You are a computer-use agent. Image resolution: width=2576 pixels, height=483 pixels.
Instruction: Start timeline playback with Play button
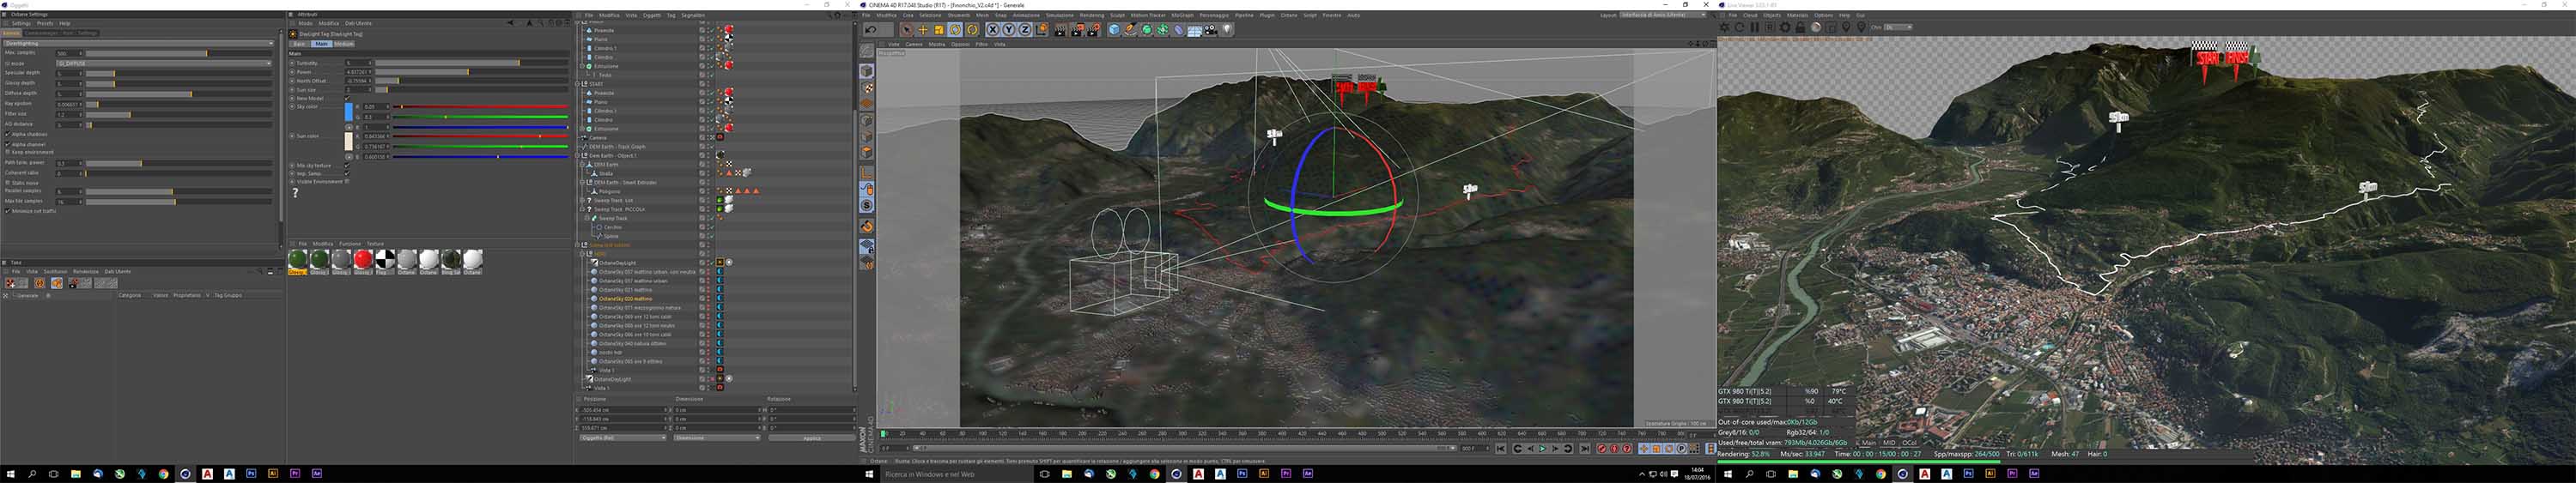(1542, 449)
